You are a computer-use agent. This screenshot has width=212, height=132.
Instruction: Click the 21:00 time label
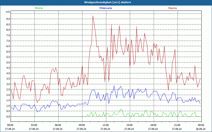click(x=178, y=125)
